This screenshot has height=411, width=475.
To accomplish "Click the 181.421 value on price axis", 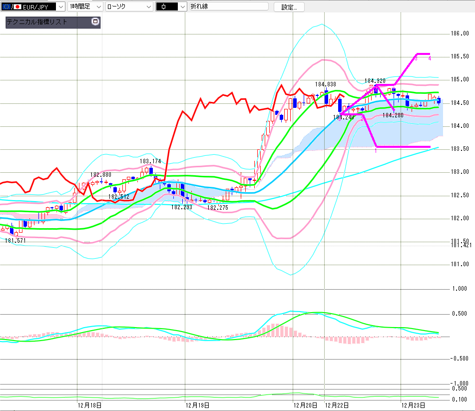I will tap(461, 245).
